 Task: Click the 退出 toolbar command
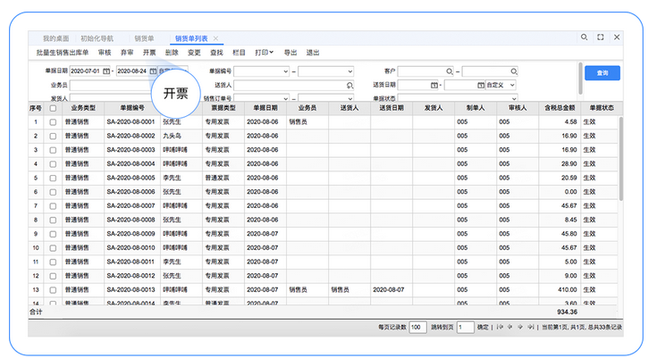point(313,53)
